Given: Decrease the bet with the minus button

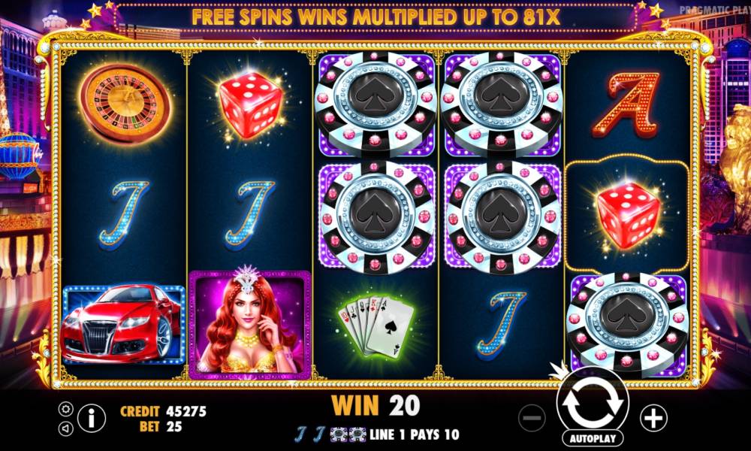Looking at the screenshot, I should (532, 418).
